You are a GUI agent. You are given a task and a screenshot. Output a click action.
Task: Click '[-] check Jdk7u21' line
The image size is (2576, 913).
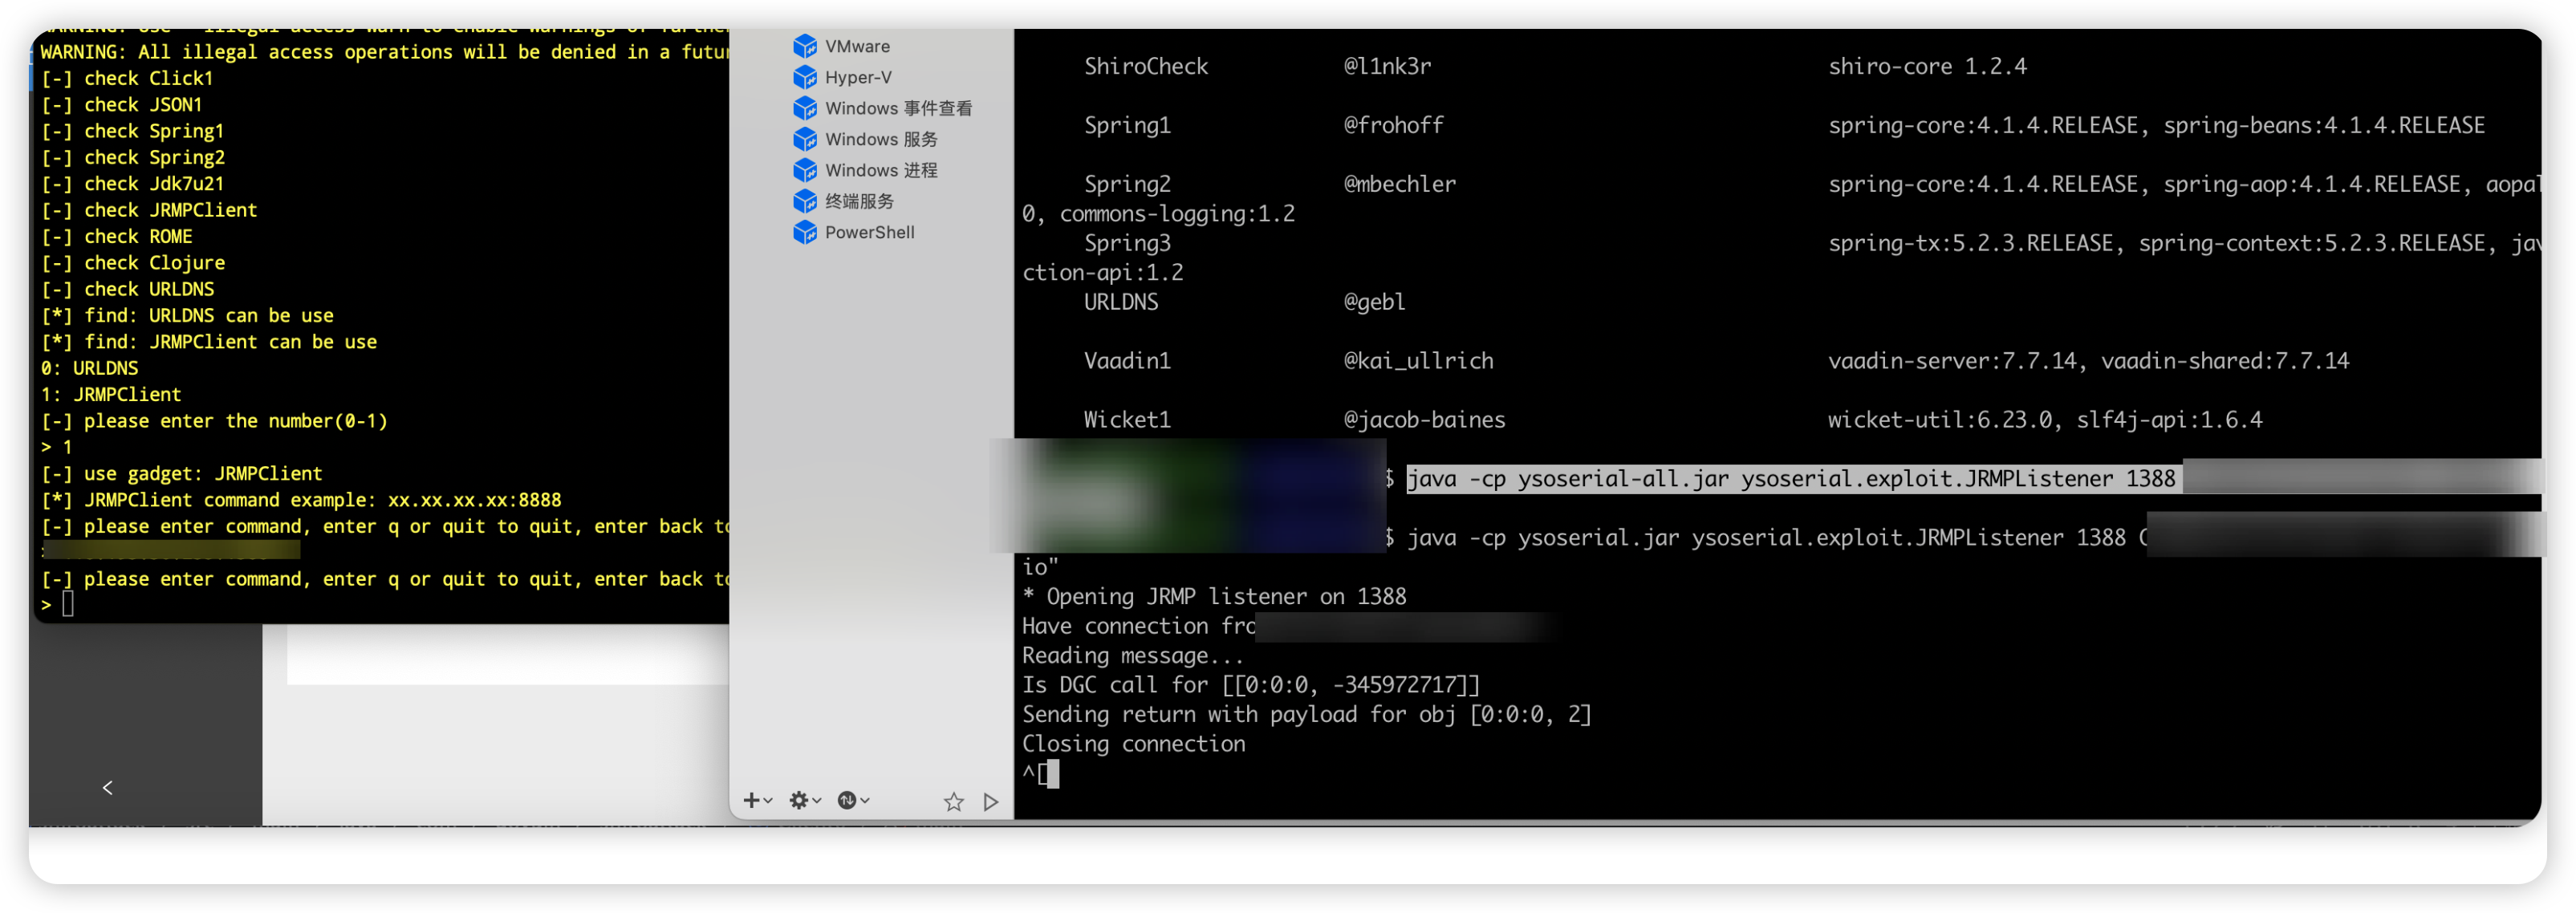[x=132, y=183]
